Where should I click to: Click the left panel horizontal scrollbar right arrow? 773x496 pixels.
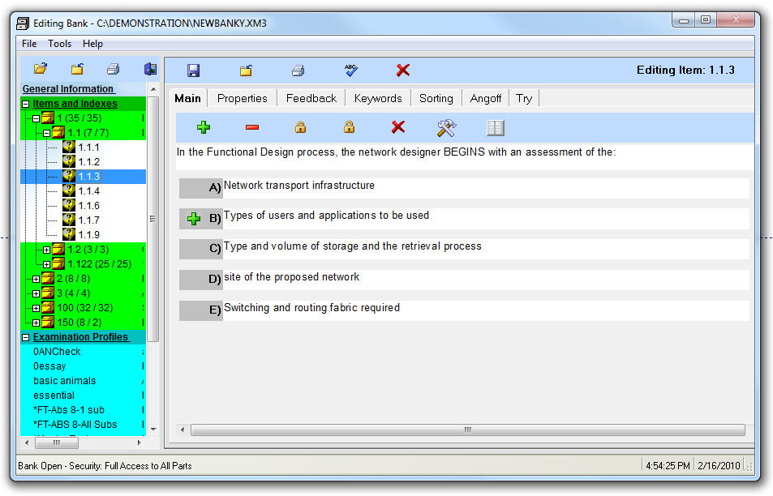point(139,443)
